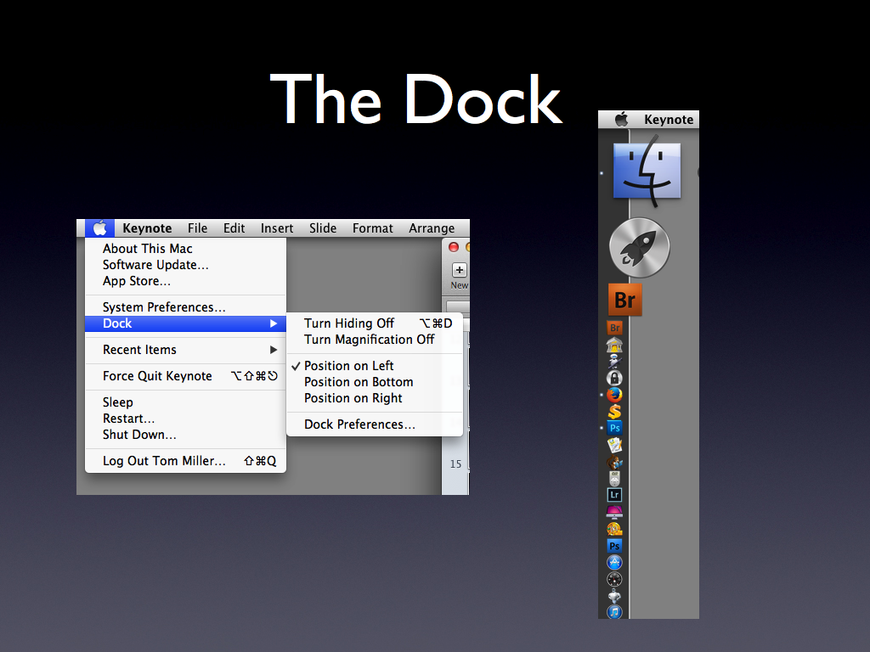Image resolution: width=870 pixels, height=652 pixels.
Task: Open the Finder icon in the dock
Action: (647, 171)
